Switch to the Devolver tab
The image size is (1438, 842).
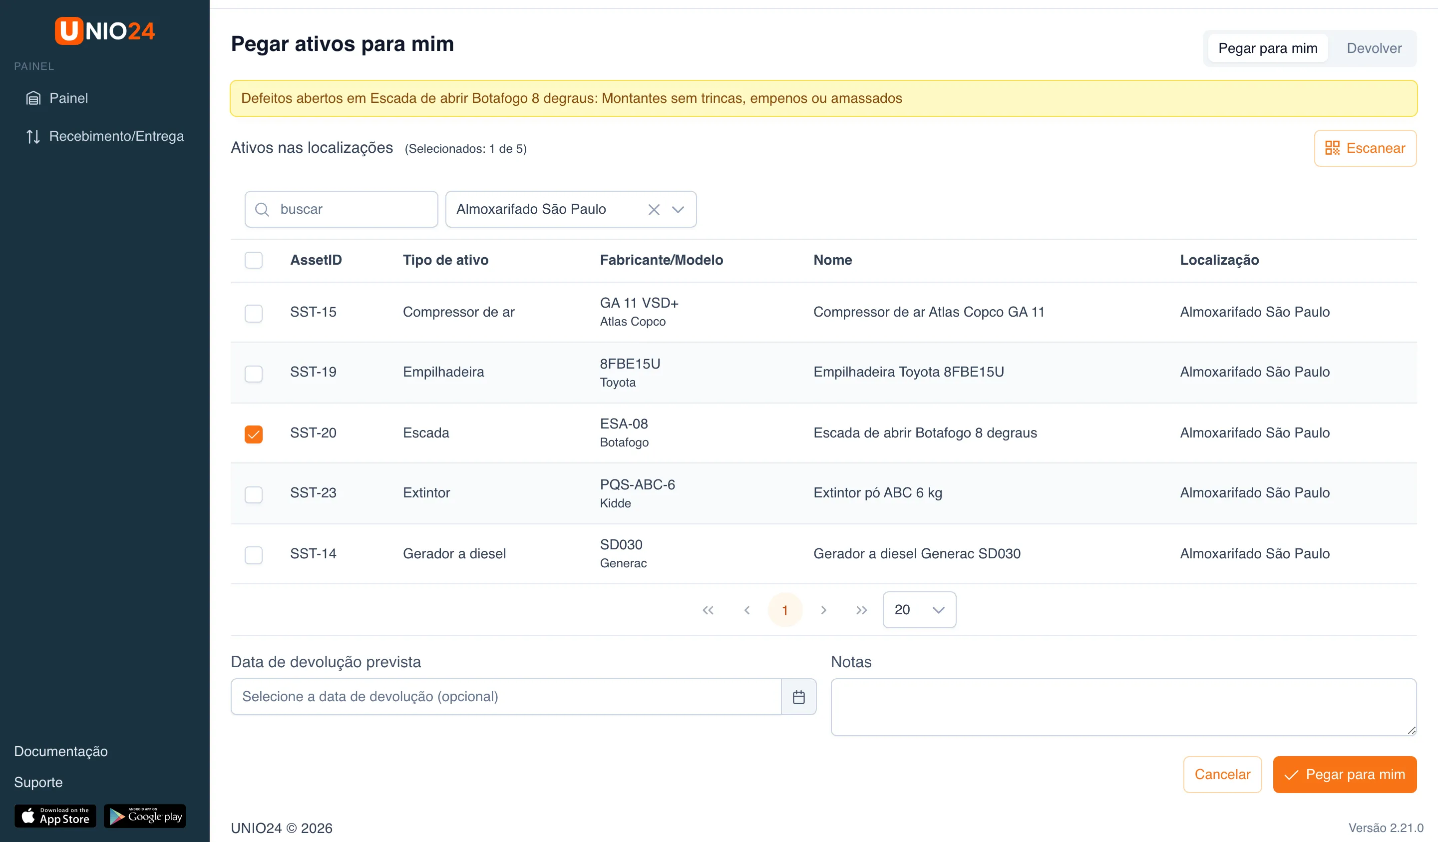(1374, 48)
